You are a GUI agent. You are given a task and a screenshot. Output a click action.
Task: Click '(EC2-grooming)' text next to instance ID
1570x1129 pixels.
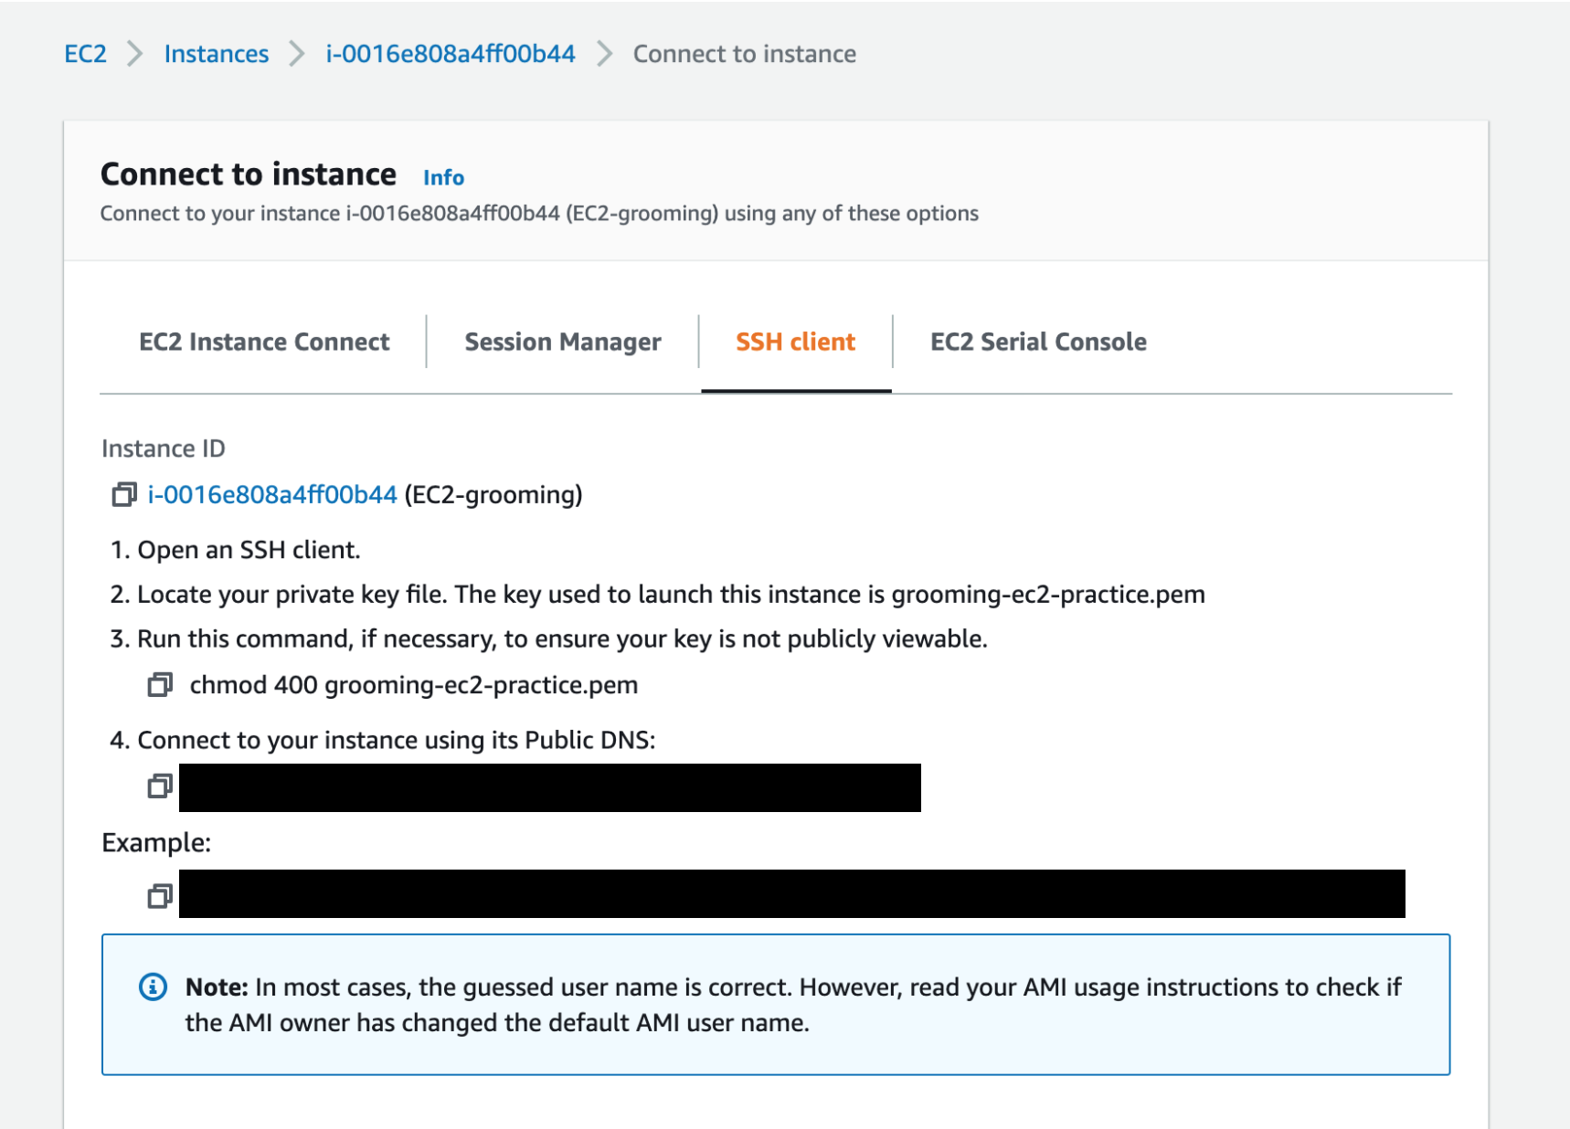(x=493, y=494)
